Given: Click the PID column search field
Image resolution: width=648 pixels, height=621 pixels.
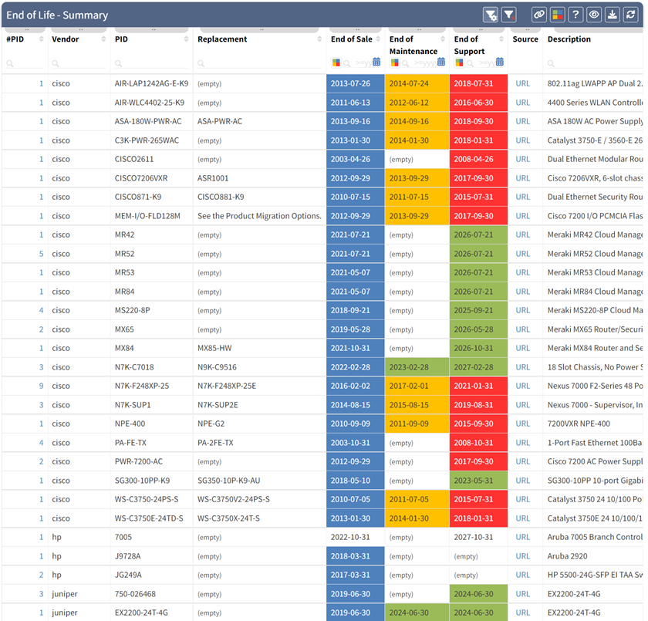Looking at the screenshot, I should [151, 63].
